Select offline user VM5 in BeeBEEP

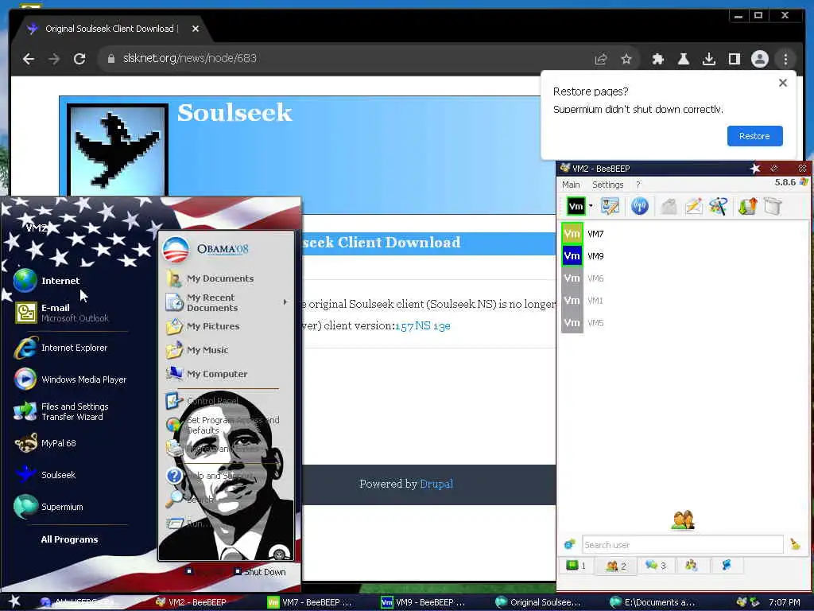tap(683, 323)
